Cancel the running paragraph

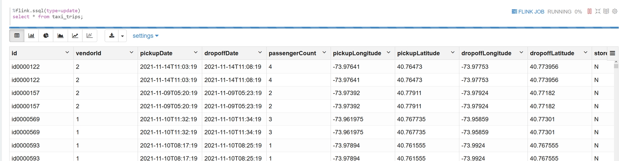coord(589,11)
